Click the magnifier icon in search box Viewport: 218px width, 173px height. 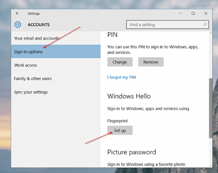(x=205, y=25)
